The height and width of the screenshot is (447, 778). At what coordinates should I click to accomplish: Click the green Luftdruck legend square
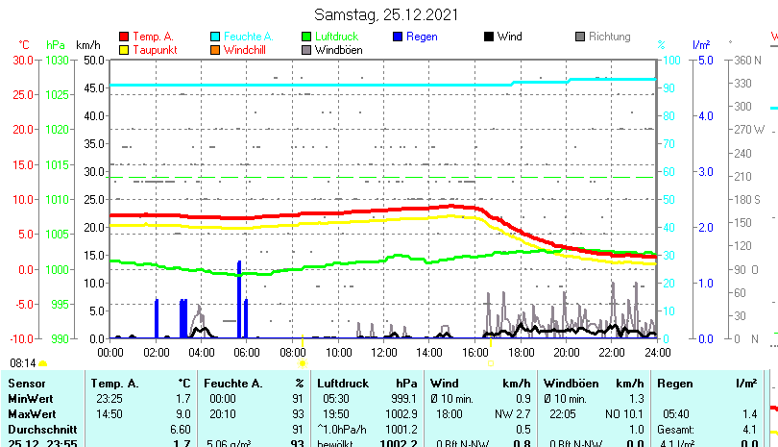(x=306, y=37)
